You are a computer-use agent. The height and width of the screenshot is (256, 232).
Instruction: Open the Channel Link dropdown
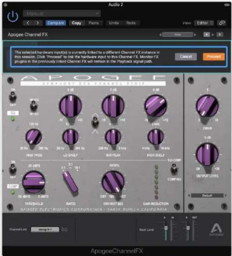pos(45,230)
